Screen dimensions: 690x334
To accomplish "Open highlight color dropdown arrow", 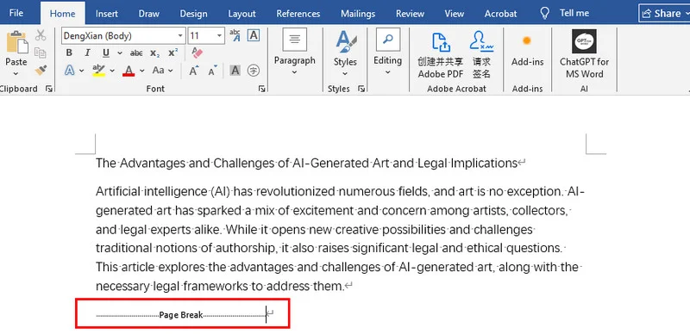I will (x=112, y=71).
